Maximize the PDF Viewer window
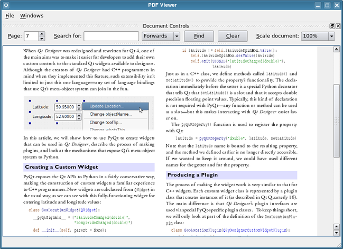The image size is (343, 249). tap(327, 5)
